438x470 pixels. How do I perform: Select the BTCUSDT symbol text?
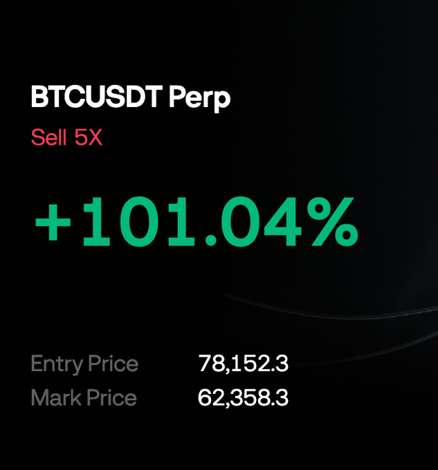point(97,97)
